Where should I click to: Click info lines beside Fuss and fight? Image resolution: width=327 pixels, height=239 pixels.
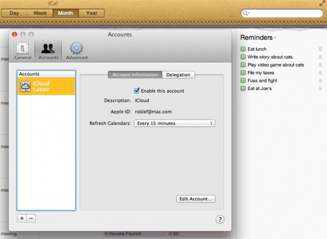tap(320, 80)
